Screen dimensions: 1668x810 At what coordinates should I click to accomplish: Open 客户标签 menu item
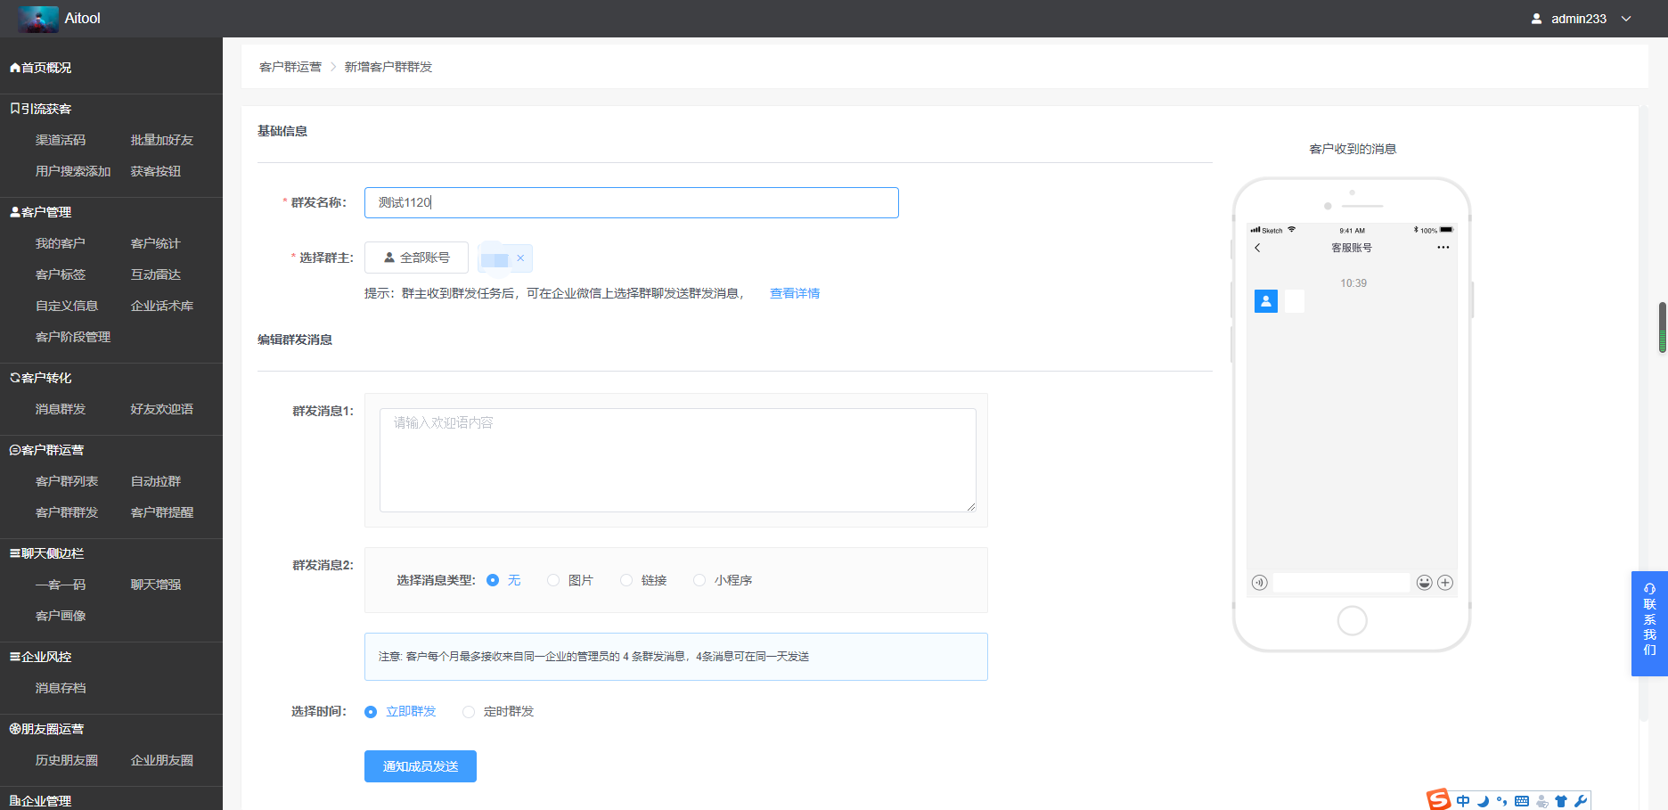[x=61, y=274]
